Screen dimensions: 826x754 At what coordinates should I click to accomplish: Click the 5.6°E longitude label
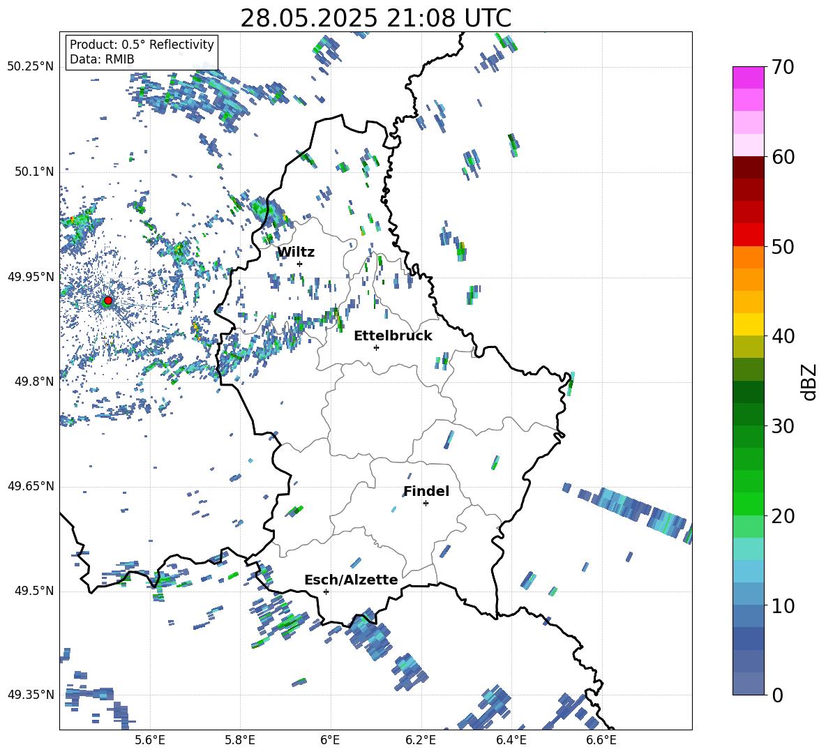click(x=150, y=740)
